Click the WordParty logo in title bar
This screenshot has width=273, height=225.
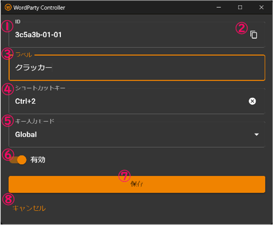8,7
